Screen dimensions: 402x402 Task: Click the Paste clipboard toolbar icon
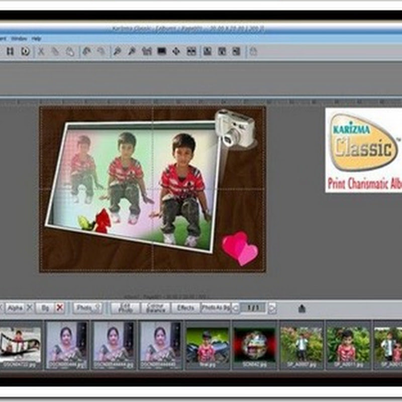(69, 52)
